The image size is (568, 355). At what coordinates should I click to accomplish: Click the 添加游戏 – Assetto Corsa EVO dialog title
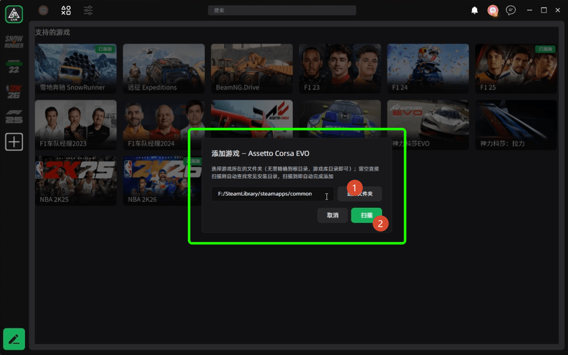[260, 153]
